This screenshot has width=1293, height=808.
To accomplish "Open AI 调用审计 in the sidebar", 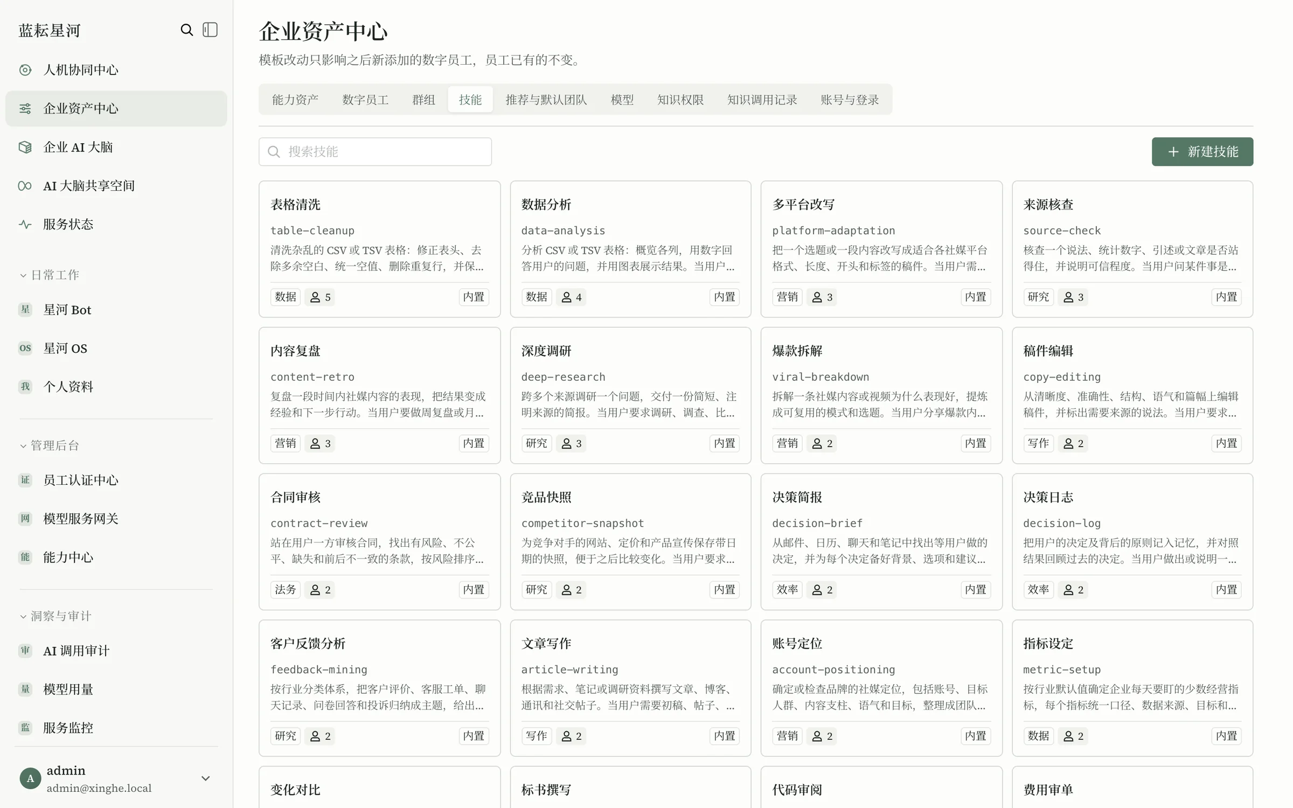I will (116, 651).
